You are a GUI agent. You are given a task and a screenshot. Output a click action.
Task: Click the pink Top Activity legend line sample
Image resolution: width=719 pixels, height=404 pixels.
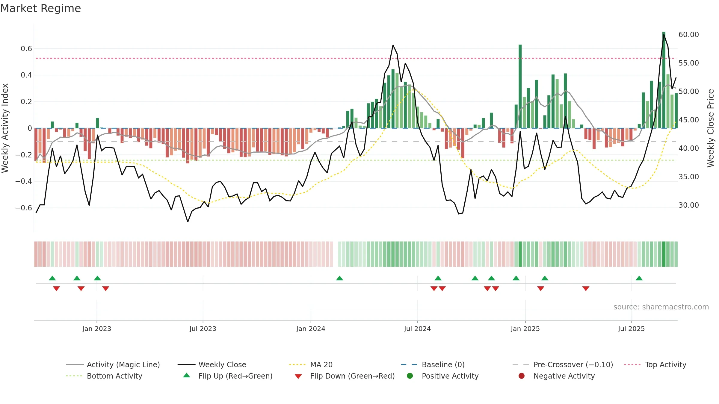point(632,364)
